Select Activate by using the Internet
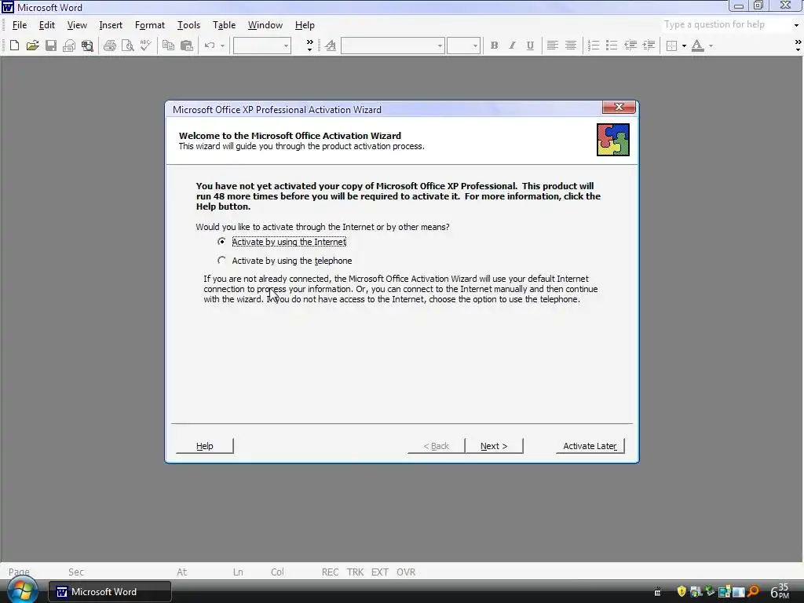 [283, 242]
